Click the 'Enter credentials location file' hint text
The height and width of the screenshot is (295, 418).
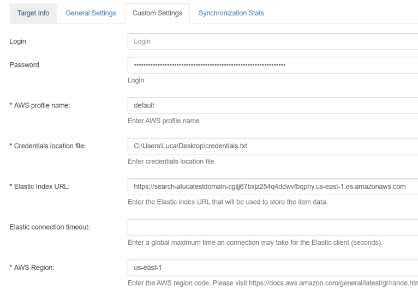(171, 161)
